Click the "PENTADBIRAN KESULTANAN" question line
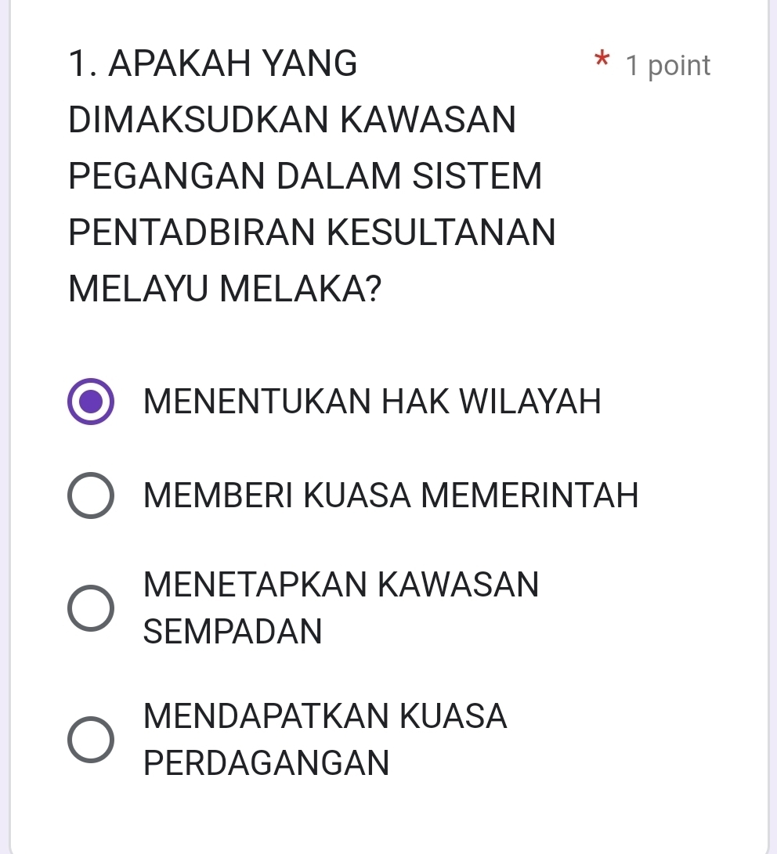The width and height of the screenshot is (777, 854). point(313,232)
